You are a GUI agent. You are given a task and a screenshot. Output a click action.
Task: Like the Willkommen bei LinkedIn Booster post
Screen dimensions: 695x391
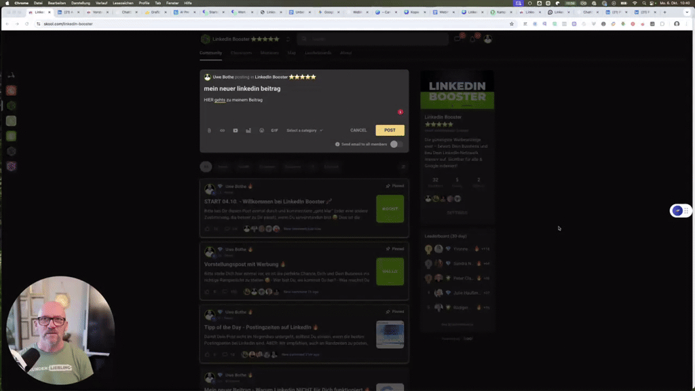[207, 229]
